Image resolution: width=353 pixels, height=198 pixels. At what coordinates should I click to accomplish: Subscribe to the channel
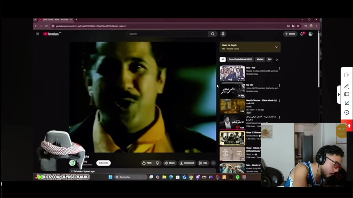[103, 163]
